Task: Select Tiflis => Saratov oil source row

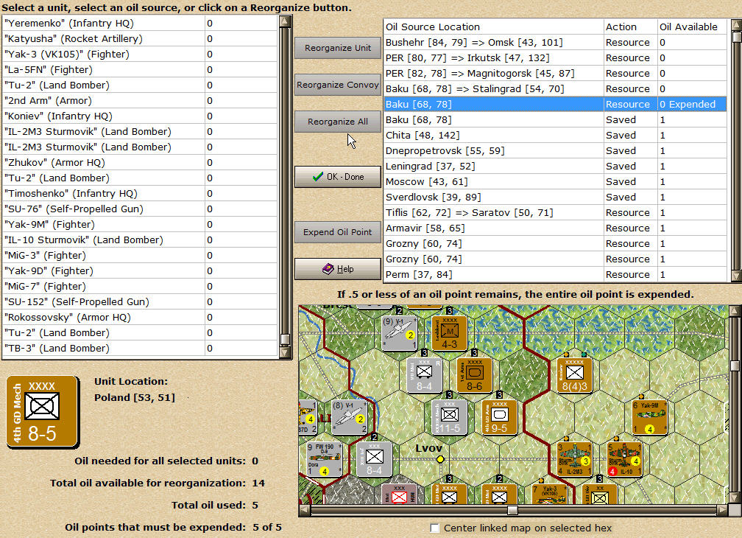Action: pyautogui.click(x=555, y=213)
